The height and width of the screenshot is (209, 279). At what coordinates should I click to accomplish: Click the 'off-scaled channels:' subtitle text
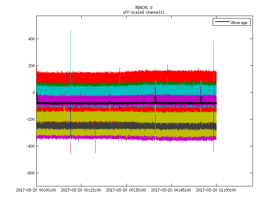tap(144, 12)
